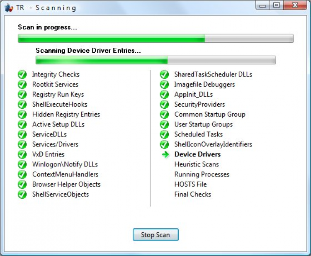
Task: Select the Imagefile Debuggers text
Action: 204,85
